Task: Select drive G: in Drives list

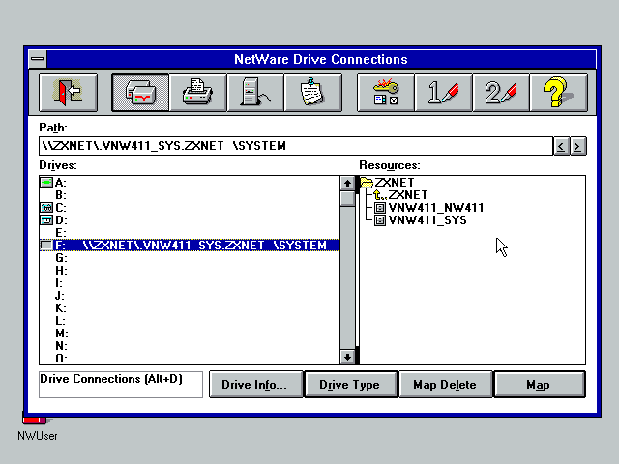Action: point(190,258)
